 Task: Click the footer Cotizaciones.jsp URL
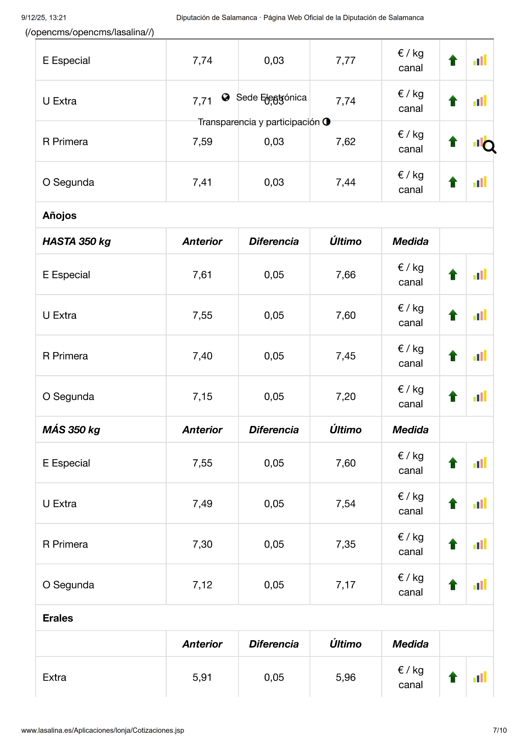103,730
